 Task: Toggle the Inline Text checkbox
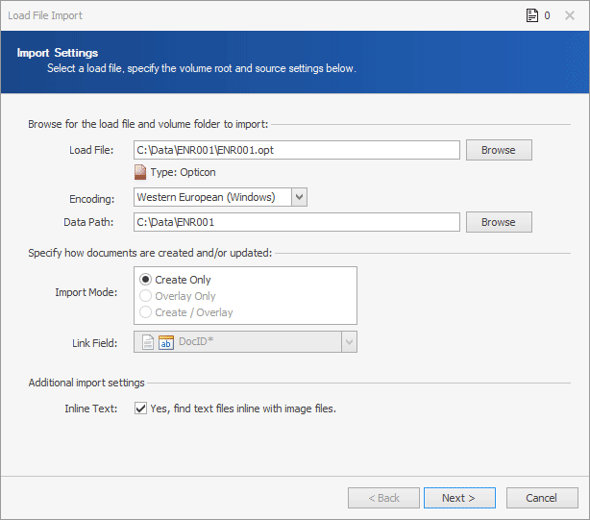[x=141, y=409]
